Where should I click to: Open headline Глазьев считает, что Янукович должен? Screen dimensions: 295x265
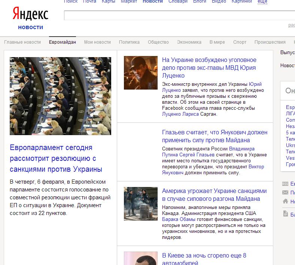(x=215, y=136)
